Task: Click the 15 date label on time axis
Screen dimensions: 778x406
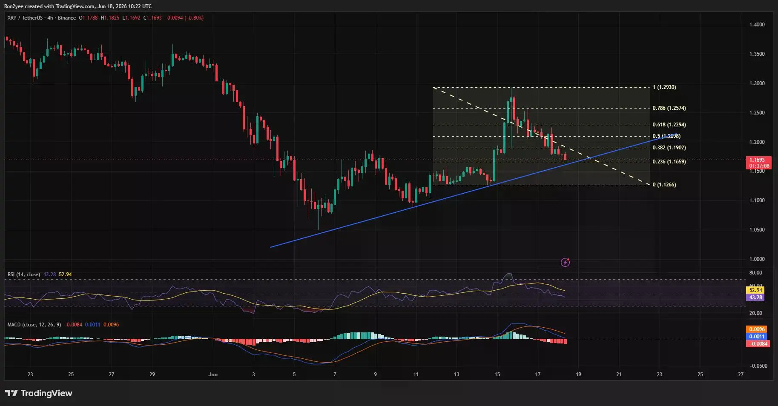Action: 497,375
